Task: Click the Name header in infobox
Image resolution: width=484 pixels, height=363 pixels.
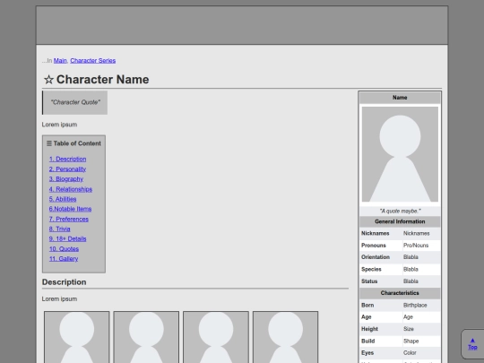Action: coord(400,98)
